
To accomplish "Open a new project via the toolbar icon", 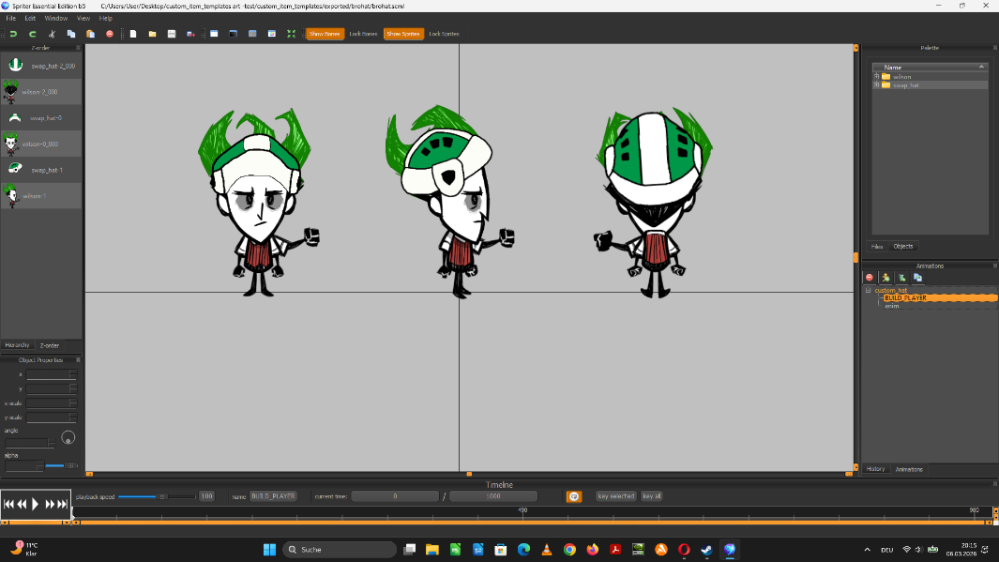I will coord(133,34).
